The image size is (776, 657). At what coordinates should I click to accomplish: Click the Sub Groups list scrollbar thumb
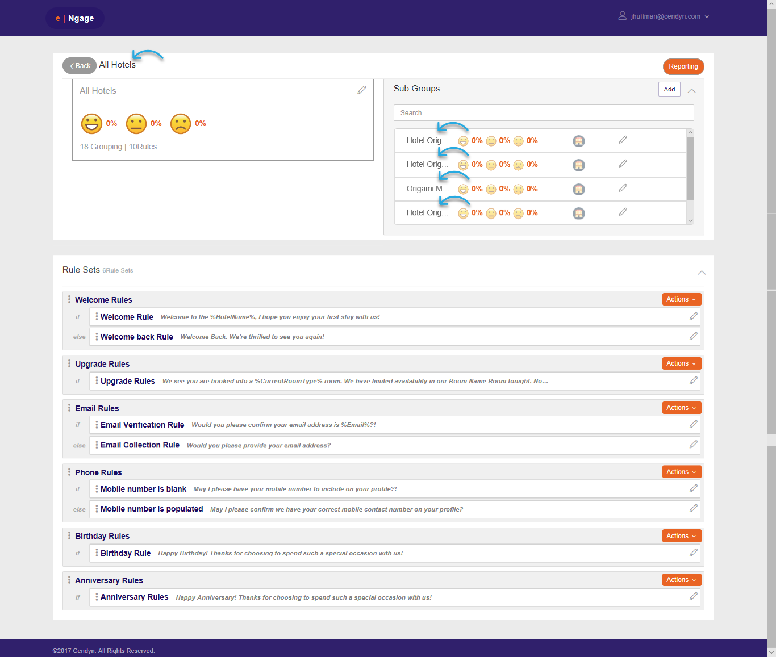pyautogui.click(x=690, y=168)
